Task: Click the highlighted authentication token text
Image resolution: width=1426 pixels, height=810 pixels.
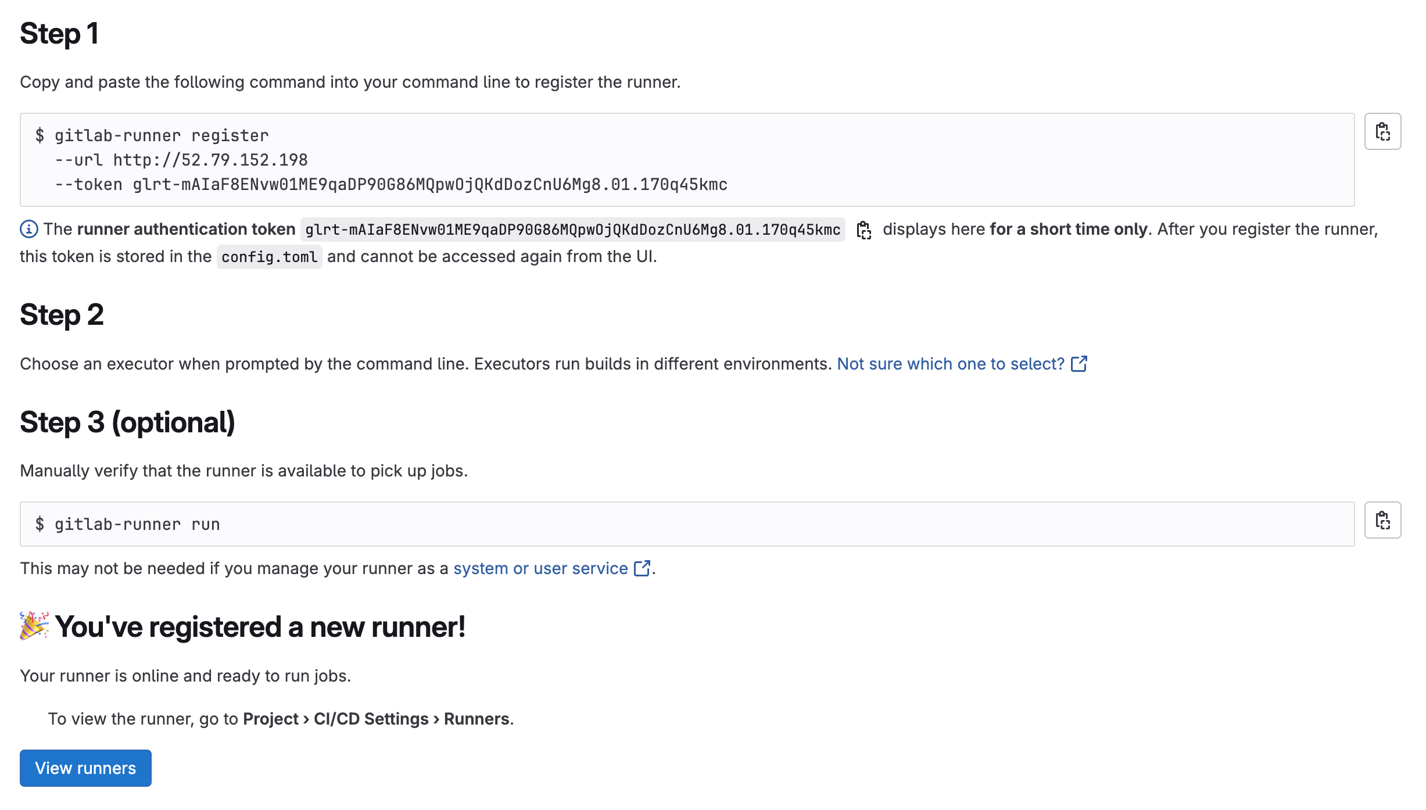Action: tap(572, 230)
